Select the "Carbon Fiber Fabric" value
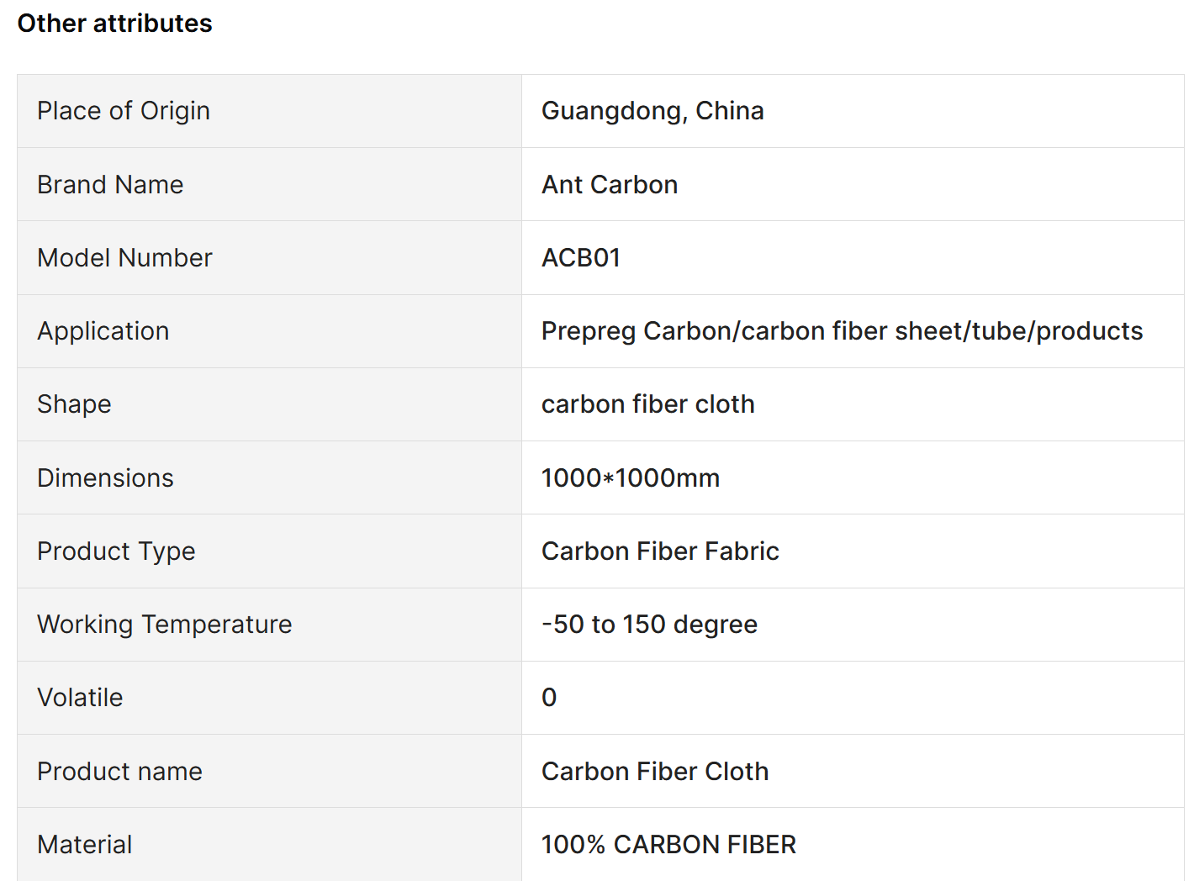Viewport: 1194px width, 881px height. pyautogui.click(x=660, y=551)
